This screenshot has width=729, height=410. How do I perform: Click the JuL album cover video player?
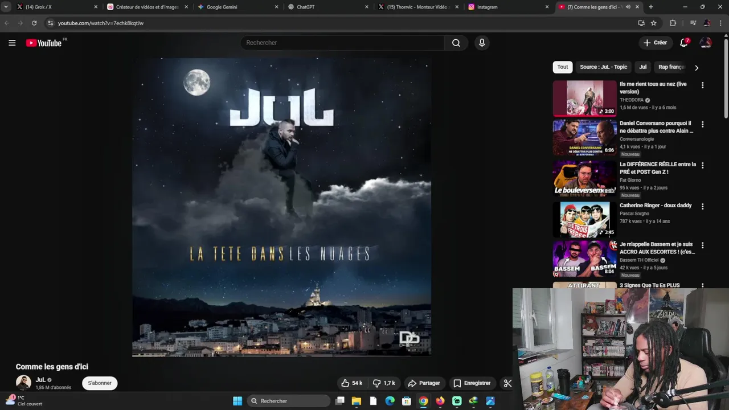click(281, 207)
